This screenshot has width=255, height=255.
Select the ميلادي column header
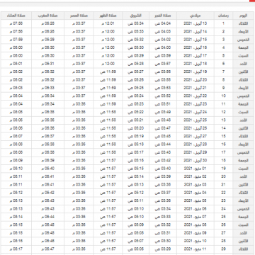pos(195,16)
